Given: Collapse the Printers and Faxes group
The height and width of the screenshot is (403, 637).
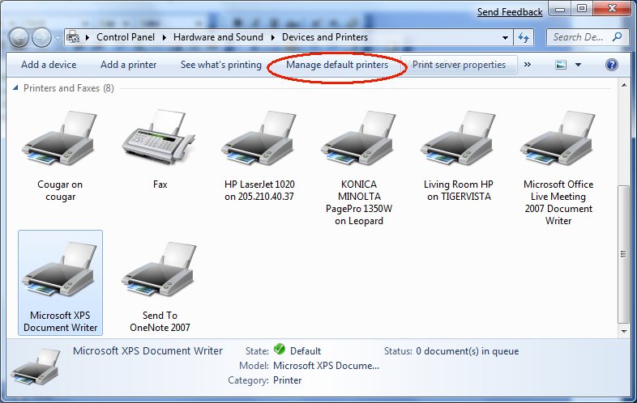Looking at the screenshot, I should click(15, 87).
